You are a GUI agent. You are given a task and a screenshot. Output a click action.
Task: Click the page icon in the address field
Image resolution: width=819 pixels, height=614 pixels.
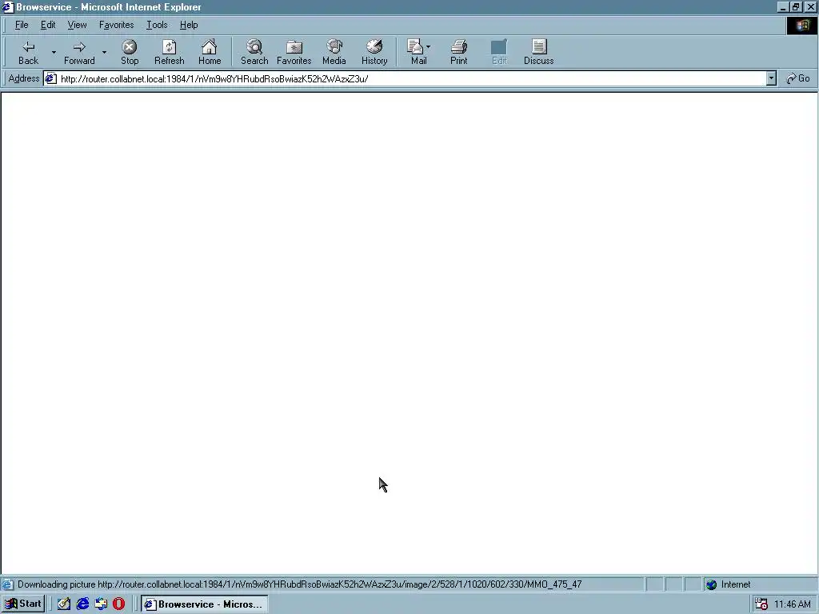[x=50, y=79]
